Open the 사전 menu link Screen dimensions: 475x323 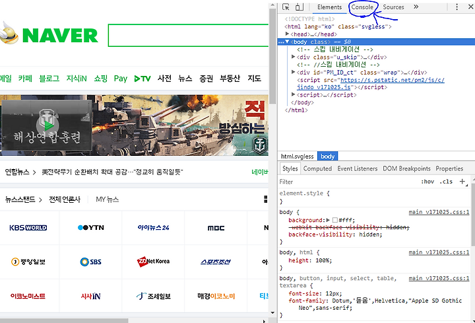coord(164,79)
